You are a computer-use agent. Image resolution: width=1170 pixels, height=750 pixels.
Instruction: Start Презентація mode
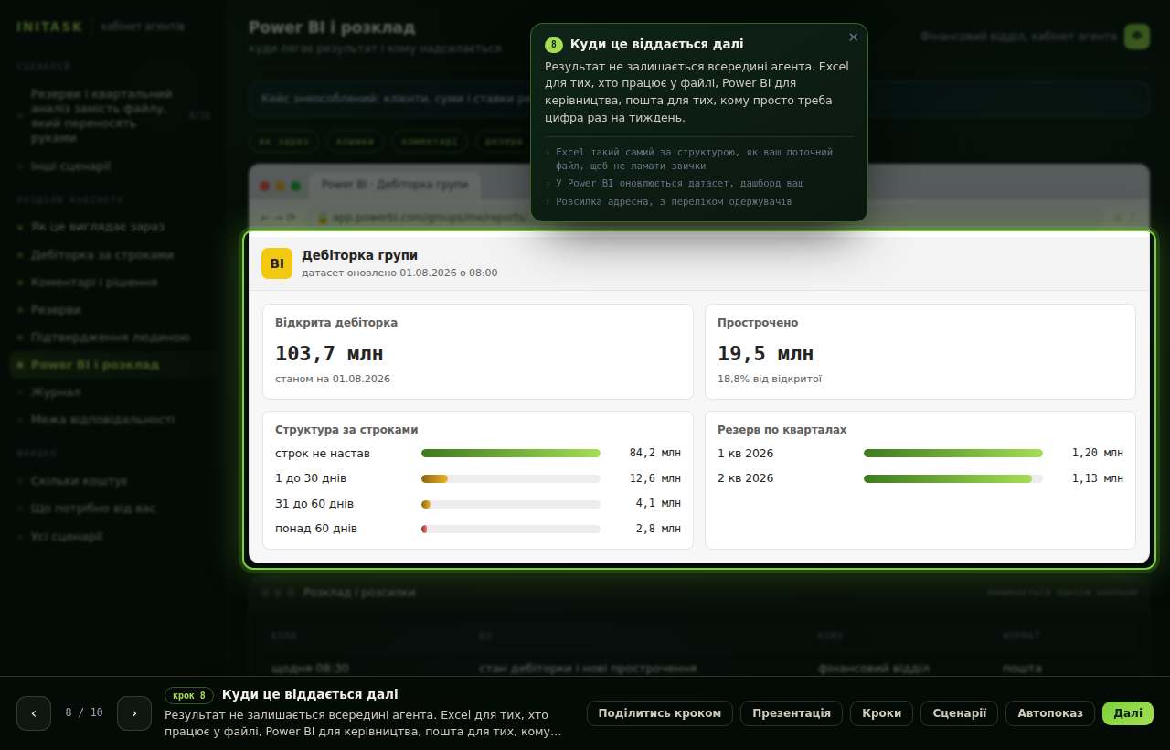[792, 713]
